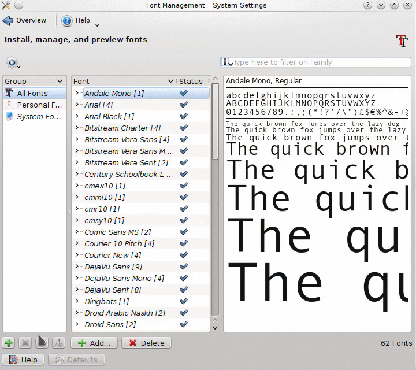Expand the Bitstream Charter family
The image size is (416, 370).
[77, 128]
